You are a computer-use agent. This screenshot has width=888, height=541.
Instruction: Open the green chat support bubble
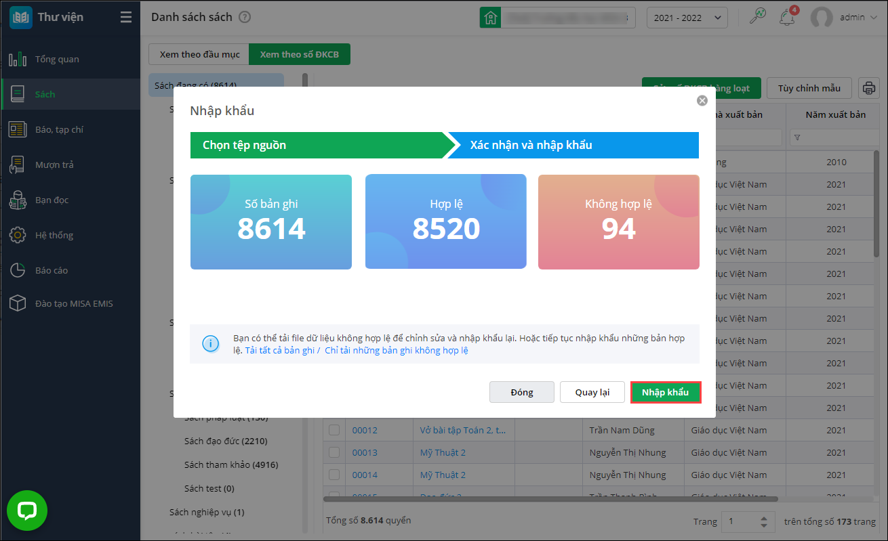coord(27,511)
